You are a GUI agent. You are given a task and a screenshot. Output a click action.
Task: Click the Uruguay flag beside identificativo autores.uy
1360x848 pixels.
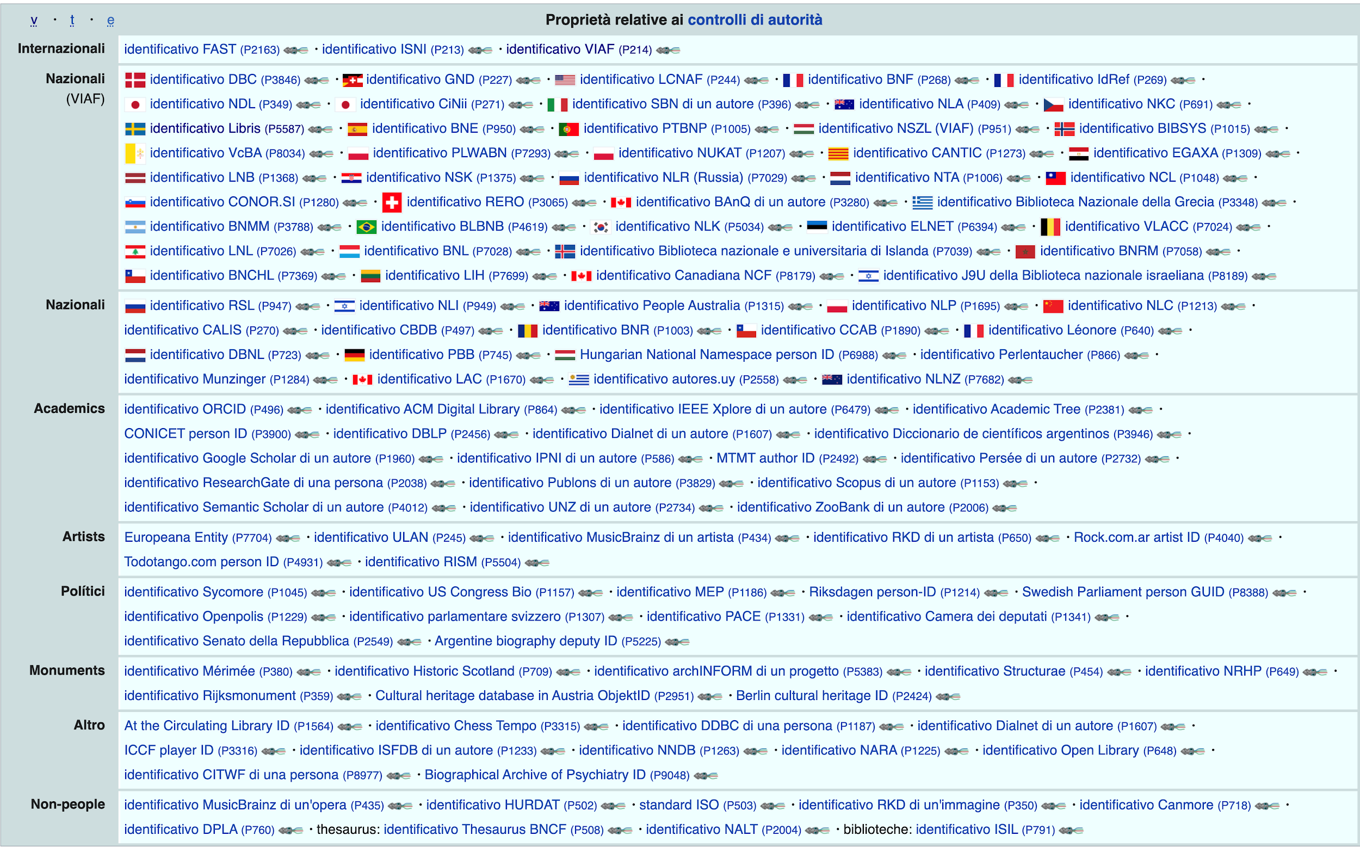point(578,380)
